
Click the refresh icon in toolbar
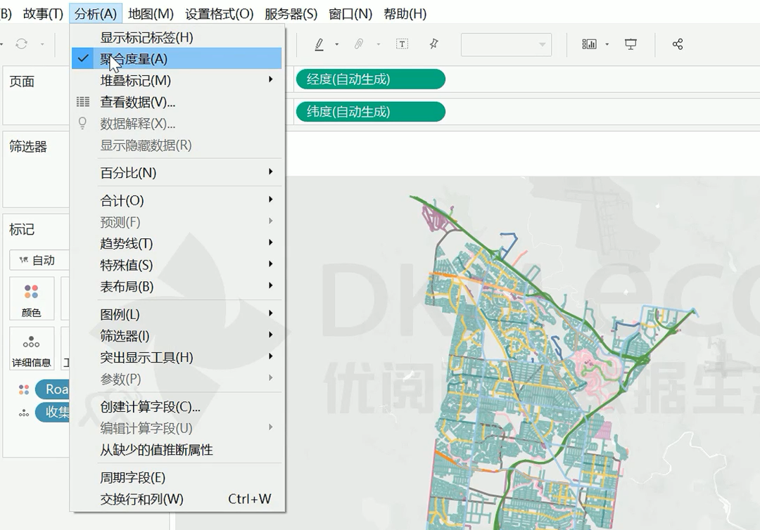point(22,44)
